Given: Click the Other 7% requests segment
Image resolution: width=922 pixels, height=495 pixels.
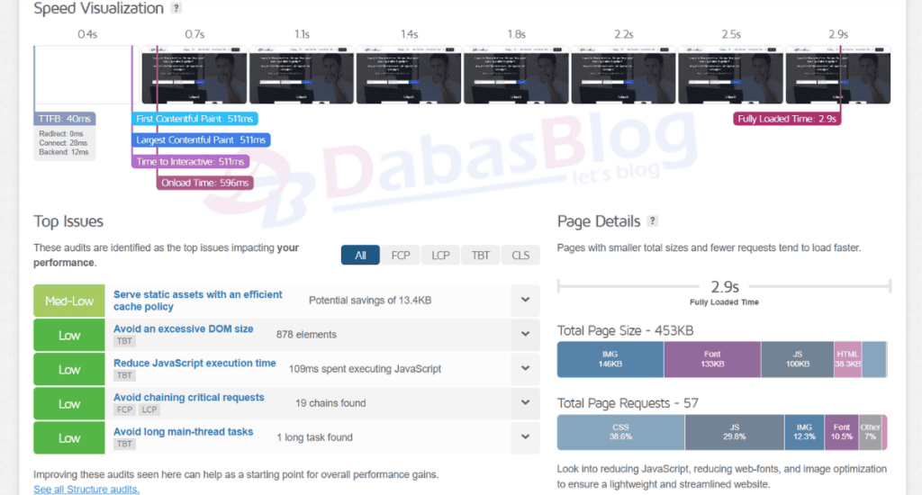Looking at the screenshot, I should click(871, 432).
